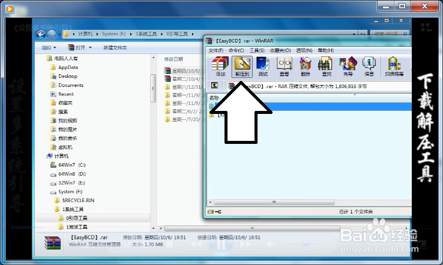Select the file dated 星期二/10/4
This screenshot has height=265, width=443.
point(184,79)
